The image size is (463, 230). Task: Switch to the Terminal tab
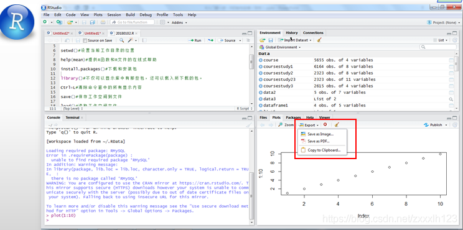click(72, 117)
